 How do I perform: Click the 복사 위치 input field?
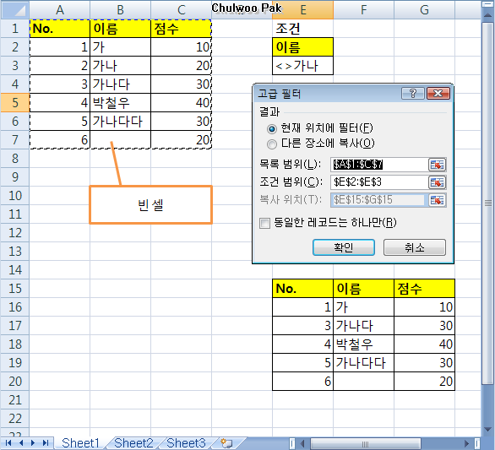click(379, 200)
